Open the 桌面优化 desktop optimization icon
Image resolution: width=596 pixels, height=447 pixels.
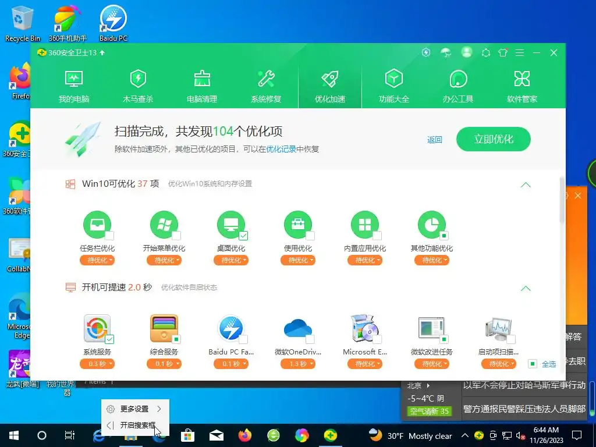[x=230, y=225]
